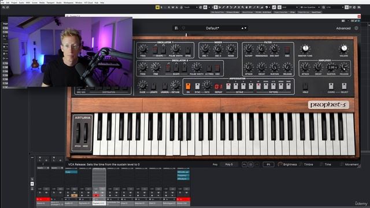This screenshot has width=370, height=208.
Task: Click the Arpeggiator Rate knob
Action: (207, 85)
